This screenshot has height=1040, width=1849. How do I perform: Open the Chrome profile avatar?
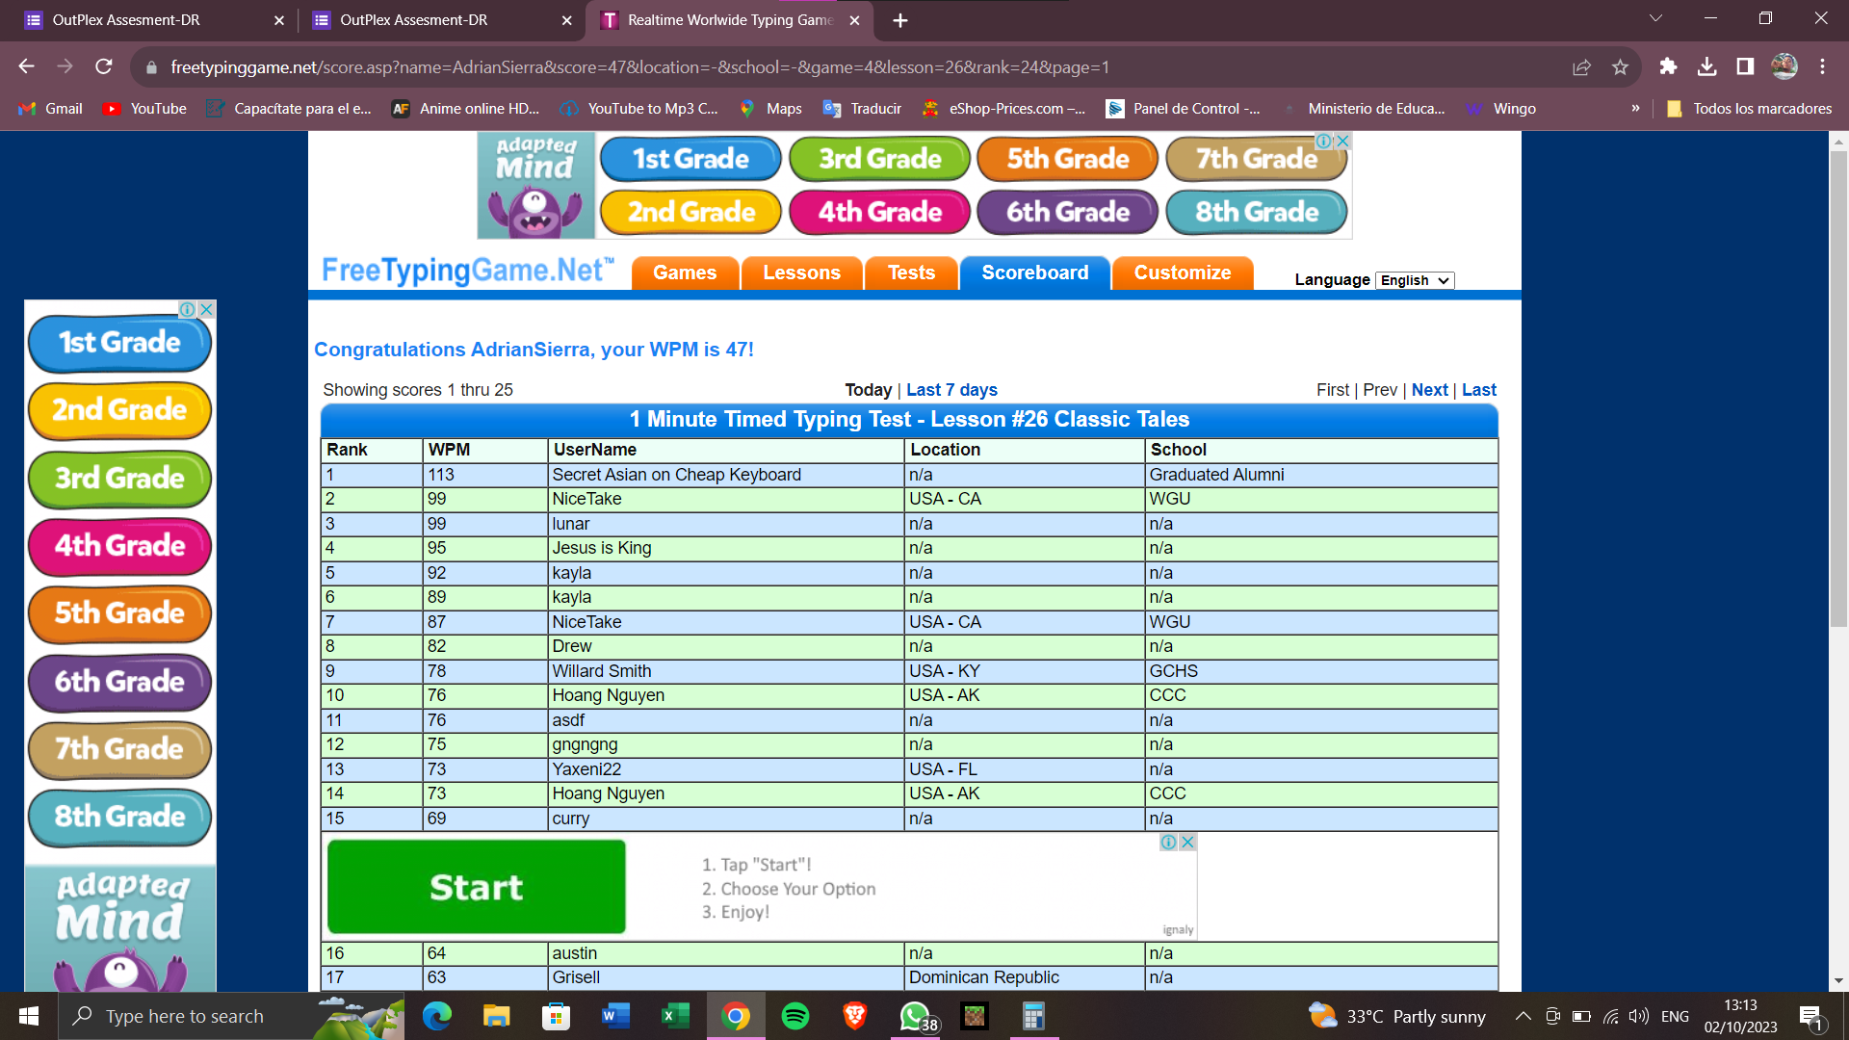pos(1784,66)
